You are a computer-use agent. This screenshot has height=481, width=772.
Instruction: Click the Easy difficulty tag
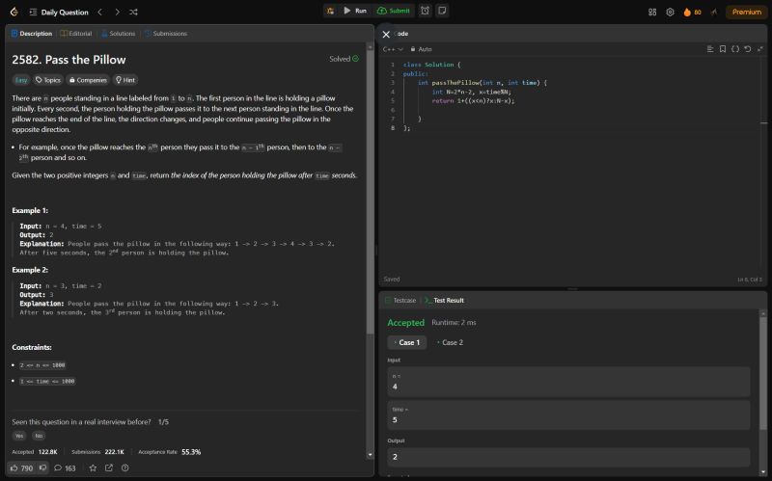point(21,80)
